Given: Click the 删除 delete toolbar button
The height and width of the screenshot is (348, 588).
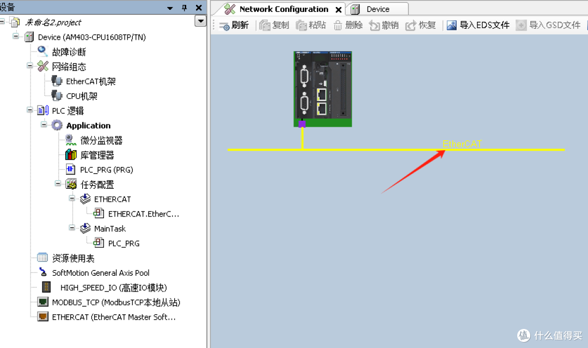Looking at the screenshot, I should click(348, 25).
